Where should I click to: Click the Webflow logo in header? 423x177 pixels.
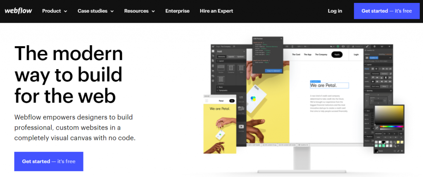pyautogui.click(x=18, y=11)
